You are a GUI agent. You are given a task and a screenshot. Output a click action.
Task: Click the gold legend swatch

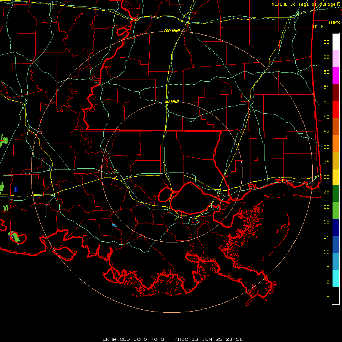coord(336,161)
